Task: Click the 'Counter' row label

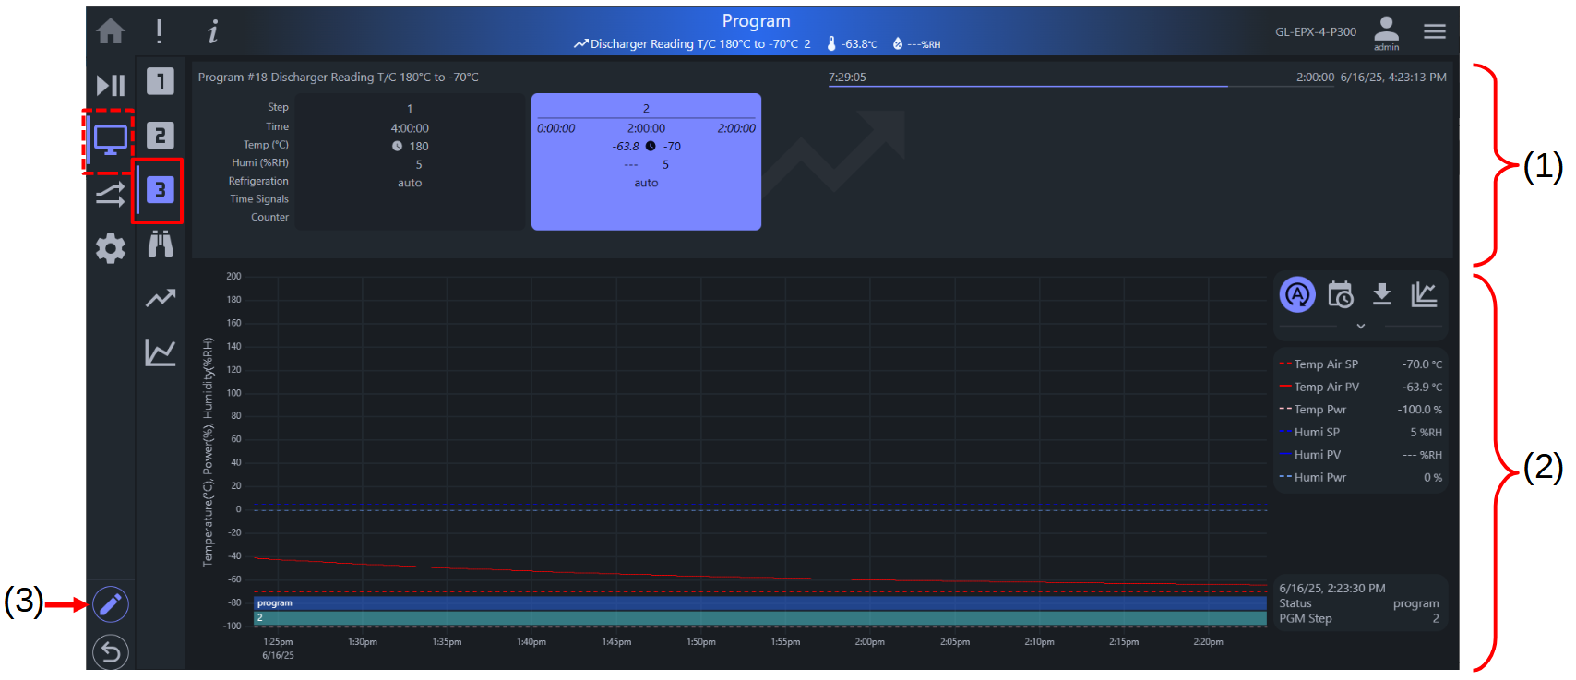Action: [x=269, y=218]
